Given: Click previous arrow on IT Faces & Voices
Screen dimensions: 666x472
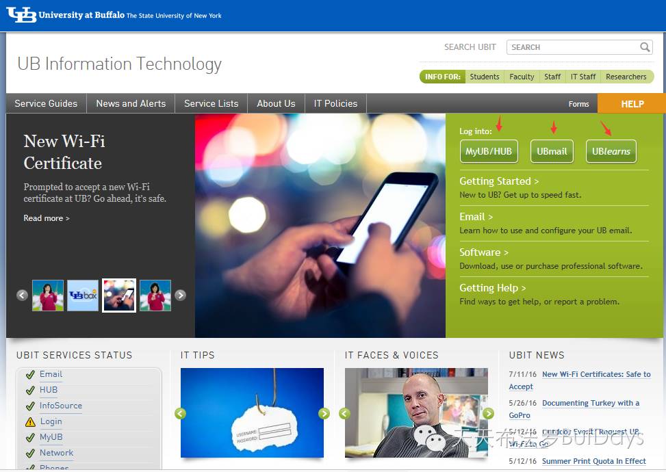Looking at the screenshot, I should point(344,413).
